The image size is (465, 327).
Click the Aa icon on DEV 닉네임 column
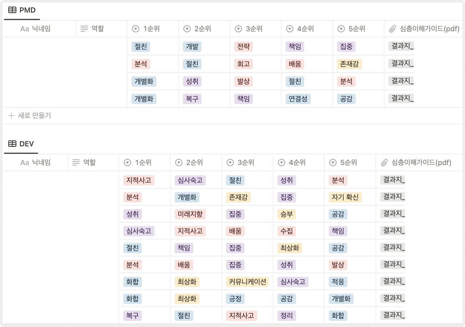[24, 163]
